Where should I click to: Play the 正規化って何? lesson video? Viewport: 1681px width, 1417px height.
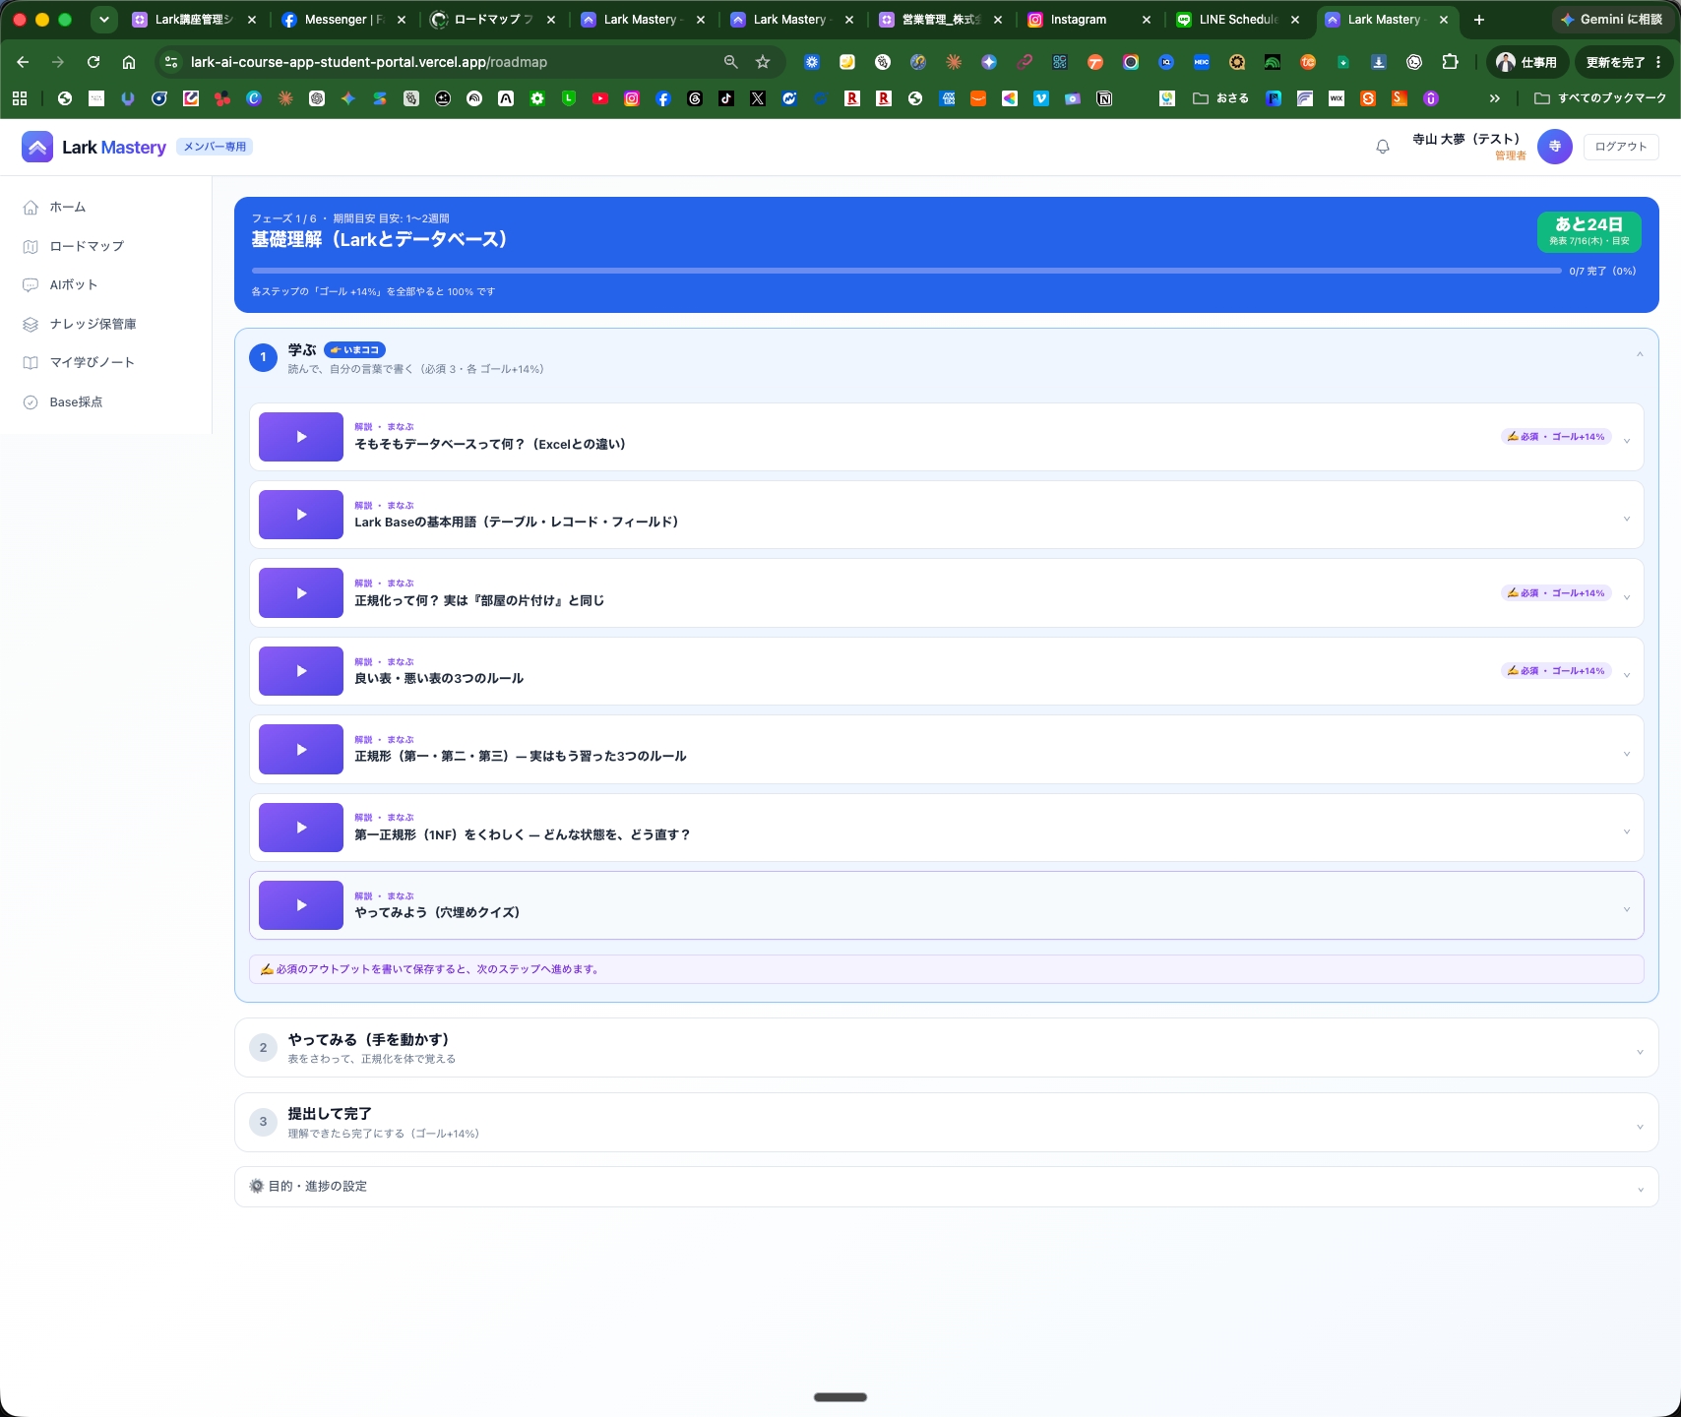(x=301, y=593)
